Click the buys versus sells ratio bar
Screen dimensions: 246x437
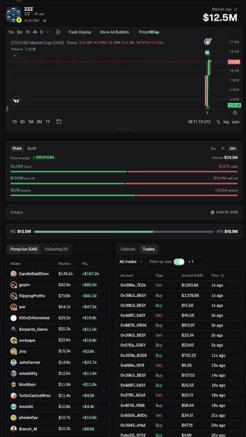pos(124,172)
